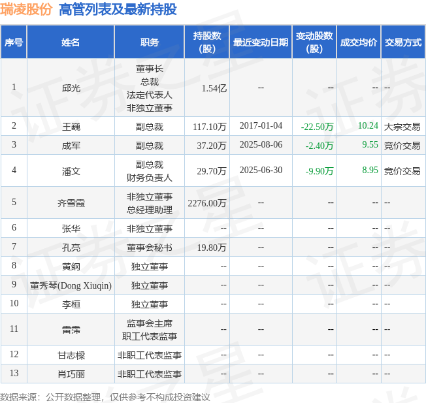Click the average price 10.24
The width and height of the screenshot is (426, 403).
pyautogui.click(x=368, y=125)
